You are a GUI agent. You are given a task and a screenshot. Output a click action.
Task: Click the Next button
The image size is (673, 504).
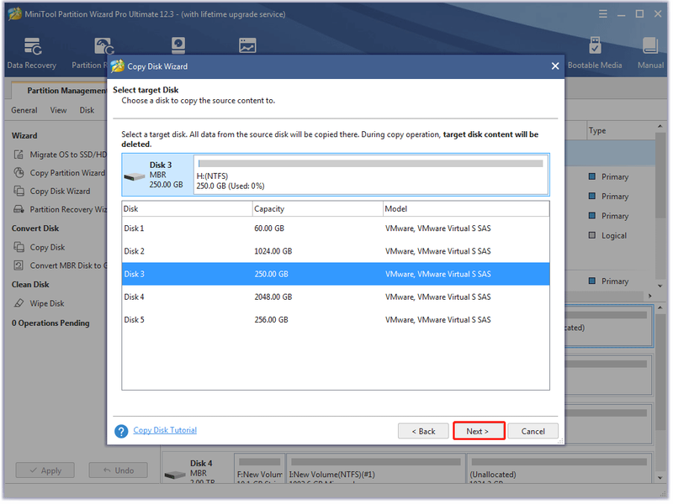click(x=479, y=431)
